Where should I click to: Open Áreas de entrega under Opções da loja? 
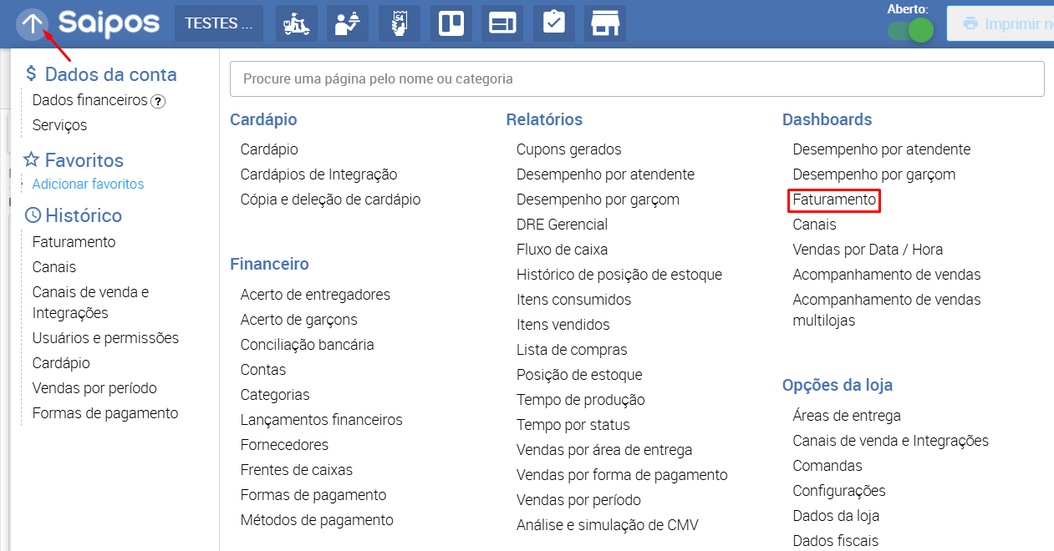click(x=847, y=416)
